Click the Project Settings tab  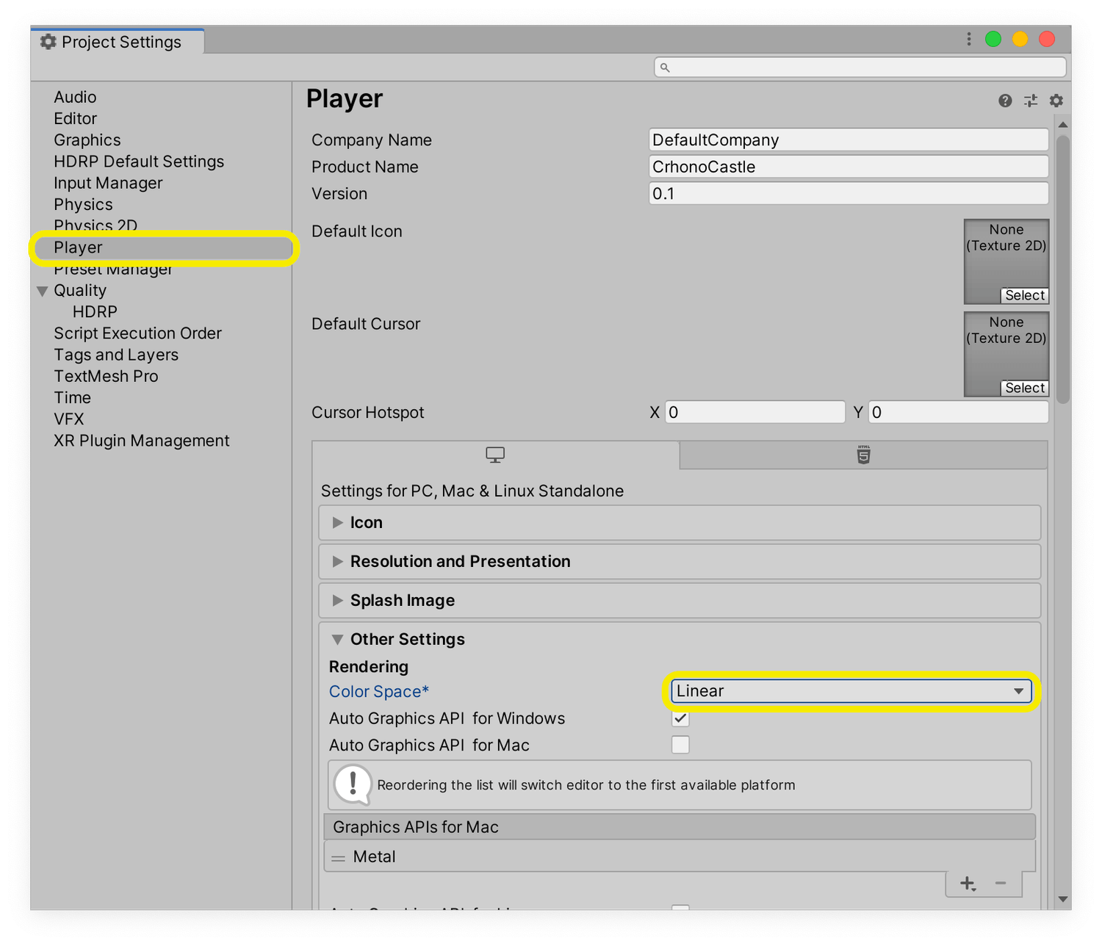[118, 42]
